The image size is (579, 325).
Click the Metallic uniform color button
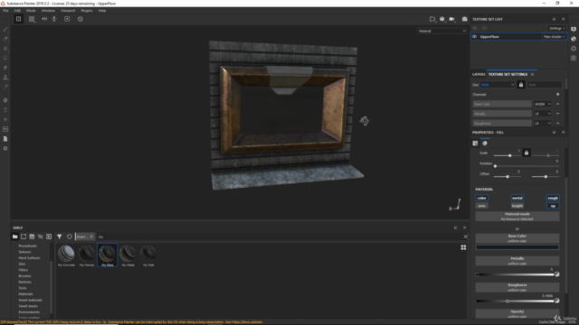tap(517, 261)
